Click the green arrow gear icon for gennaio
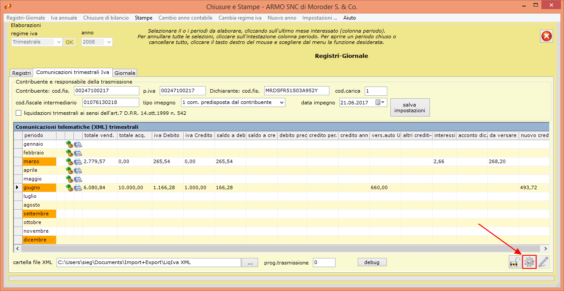This screenshot has height=291, width=564. coord(69,144)
